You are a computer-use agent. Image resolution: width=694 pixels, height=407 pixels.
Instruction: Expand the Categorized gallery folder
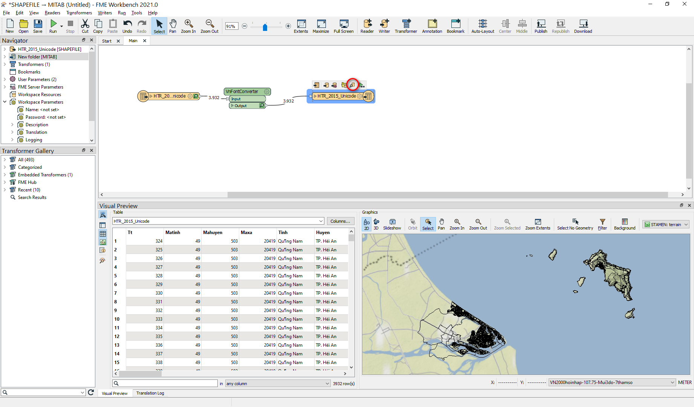click(x=5, y=167)
